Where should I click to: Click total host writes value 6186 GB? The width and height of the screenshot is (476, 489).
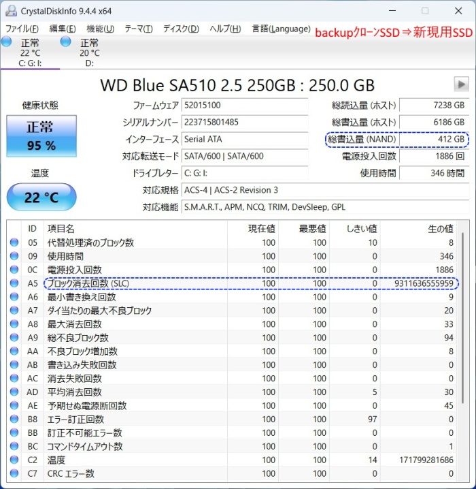(434, 122)
